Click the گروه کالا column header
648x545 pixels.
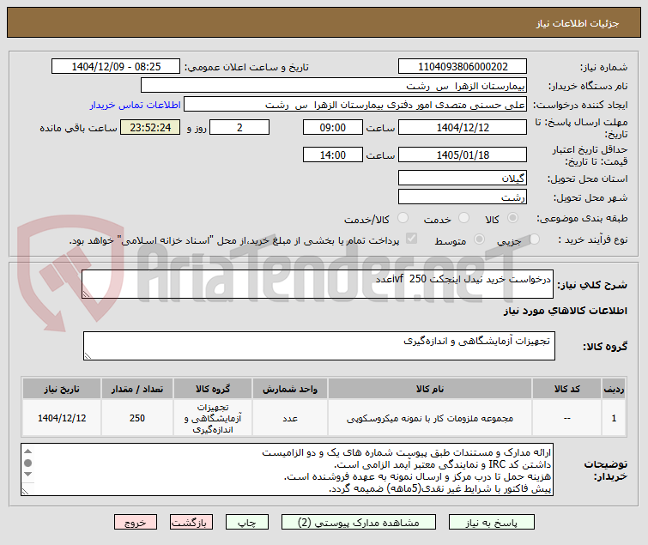[212, 389]
